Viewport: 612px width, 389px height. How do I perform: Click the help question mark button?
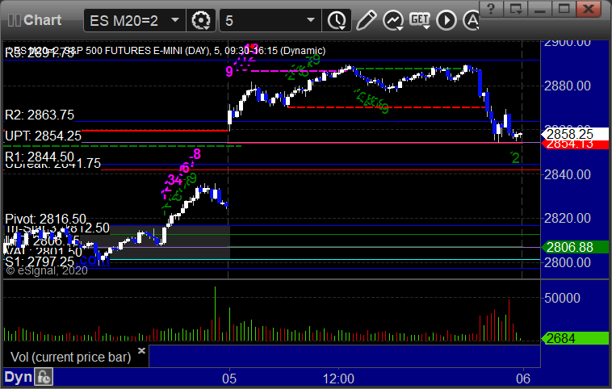click(x=491, y=9)
